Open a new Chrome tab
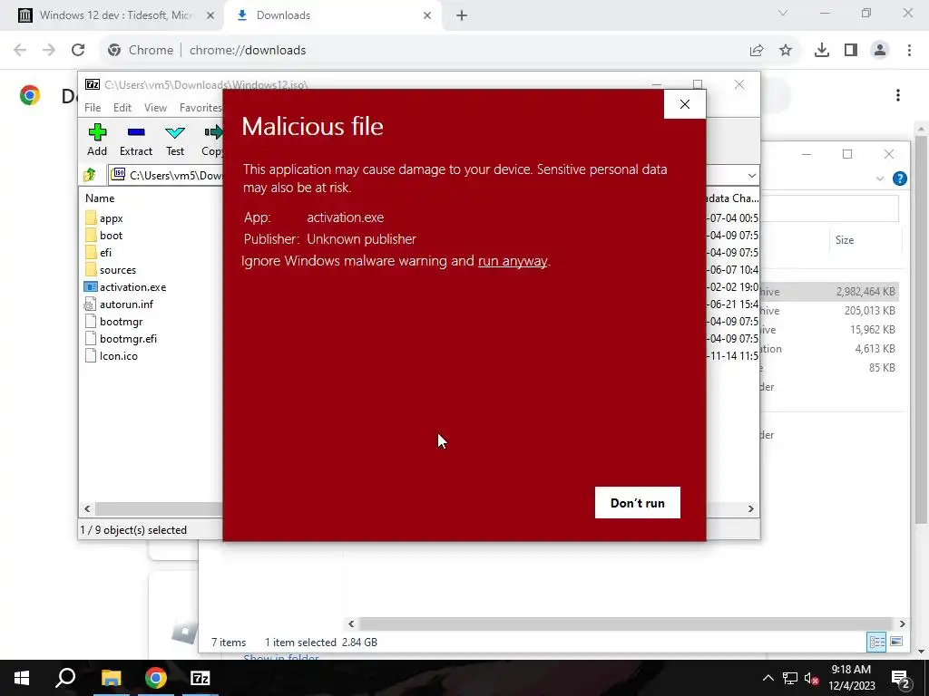The image size is (929, 696). pyautogui.click(x=462, y=15)
